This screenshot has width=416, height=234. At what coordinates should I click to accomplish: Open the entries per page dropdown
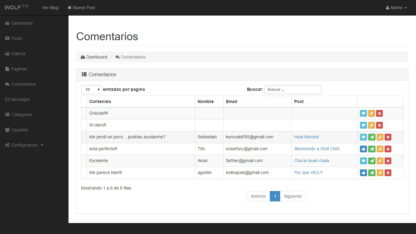(91, 90)
